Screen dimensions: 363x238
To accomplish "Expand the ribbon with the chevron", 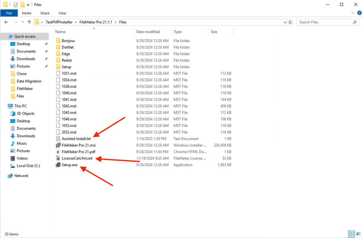I will coord(353,13).
